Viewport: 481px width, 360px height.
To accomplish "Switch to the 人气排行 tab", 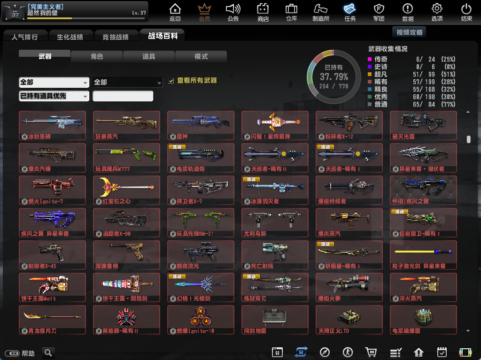I will click(24, 37).
